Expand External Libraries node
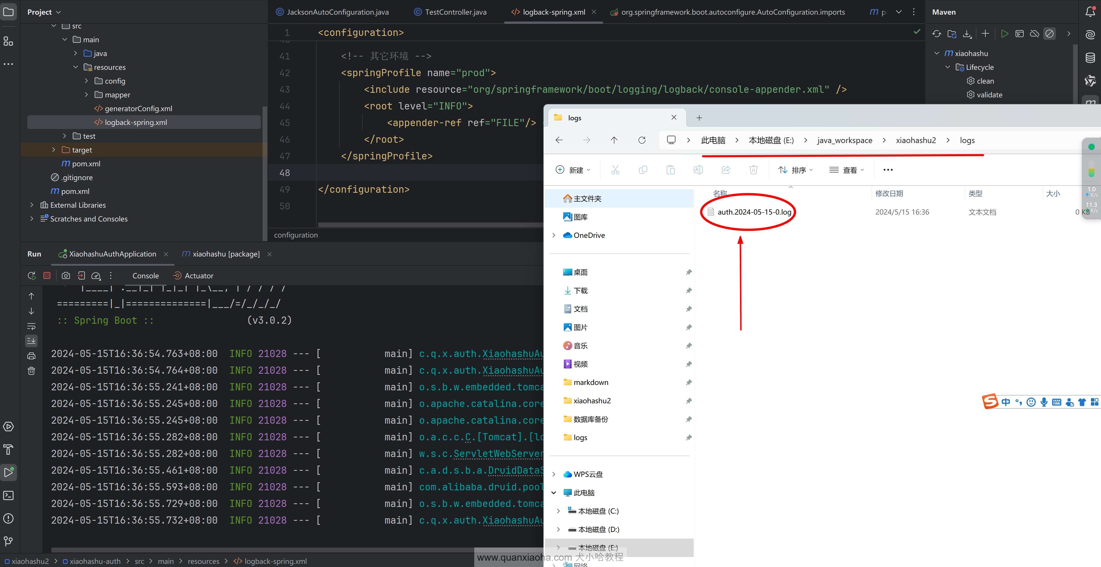Viewport: 1101px width, 567px height. point(32,205)
